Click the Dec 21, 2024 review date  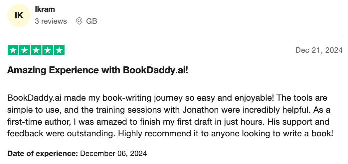point(319,50)
